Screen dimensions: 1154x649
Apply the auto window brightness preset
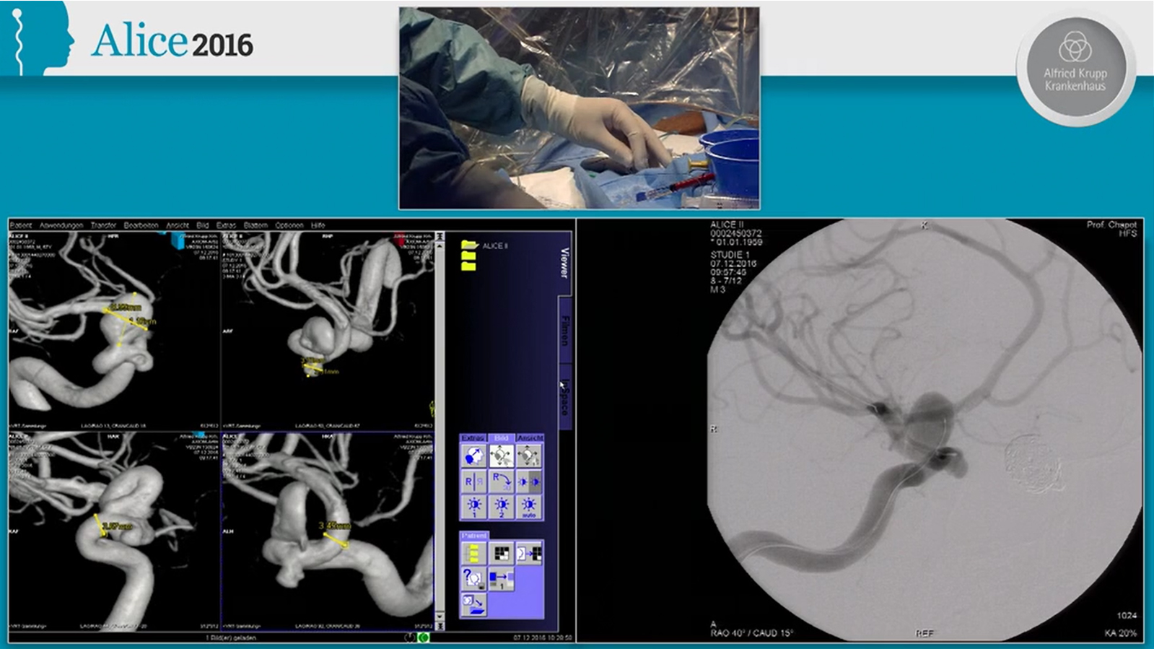coord(528,506)
